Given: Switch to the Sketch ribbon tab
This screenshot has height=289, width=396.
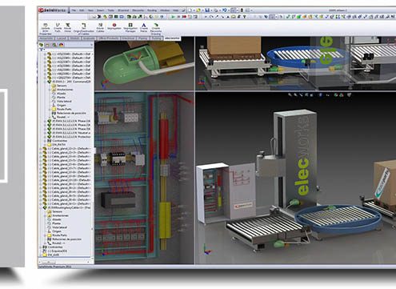Looking at the screenshot, I should point(74,38).
